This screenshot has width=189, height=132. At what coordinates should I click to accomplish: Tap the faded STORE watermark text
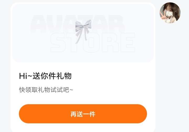click(93, 43)
